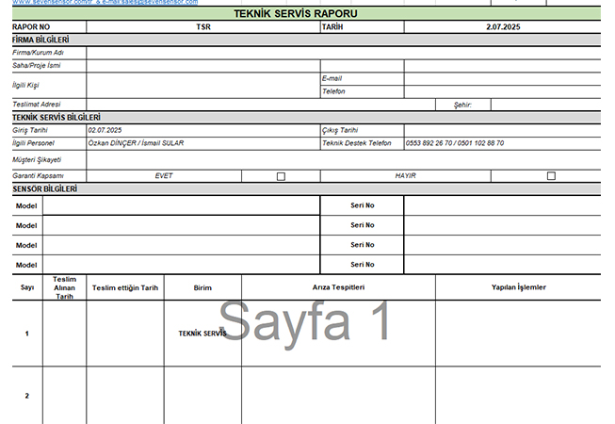Click the Yapılan İşlemler cell in row 1
This screenshot has width=615, height=424.
(518, 334)
